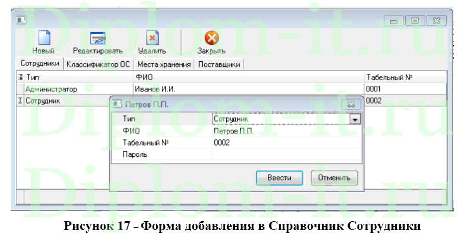Click the ФИО field containing Петров П.П.
466x235 pixels.
(x=286, y=131)
